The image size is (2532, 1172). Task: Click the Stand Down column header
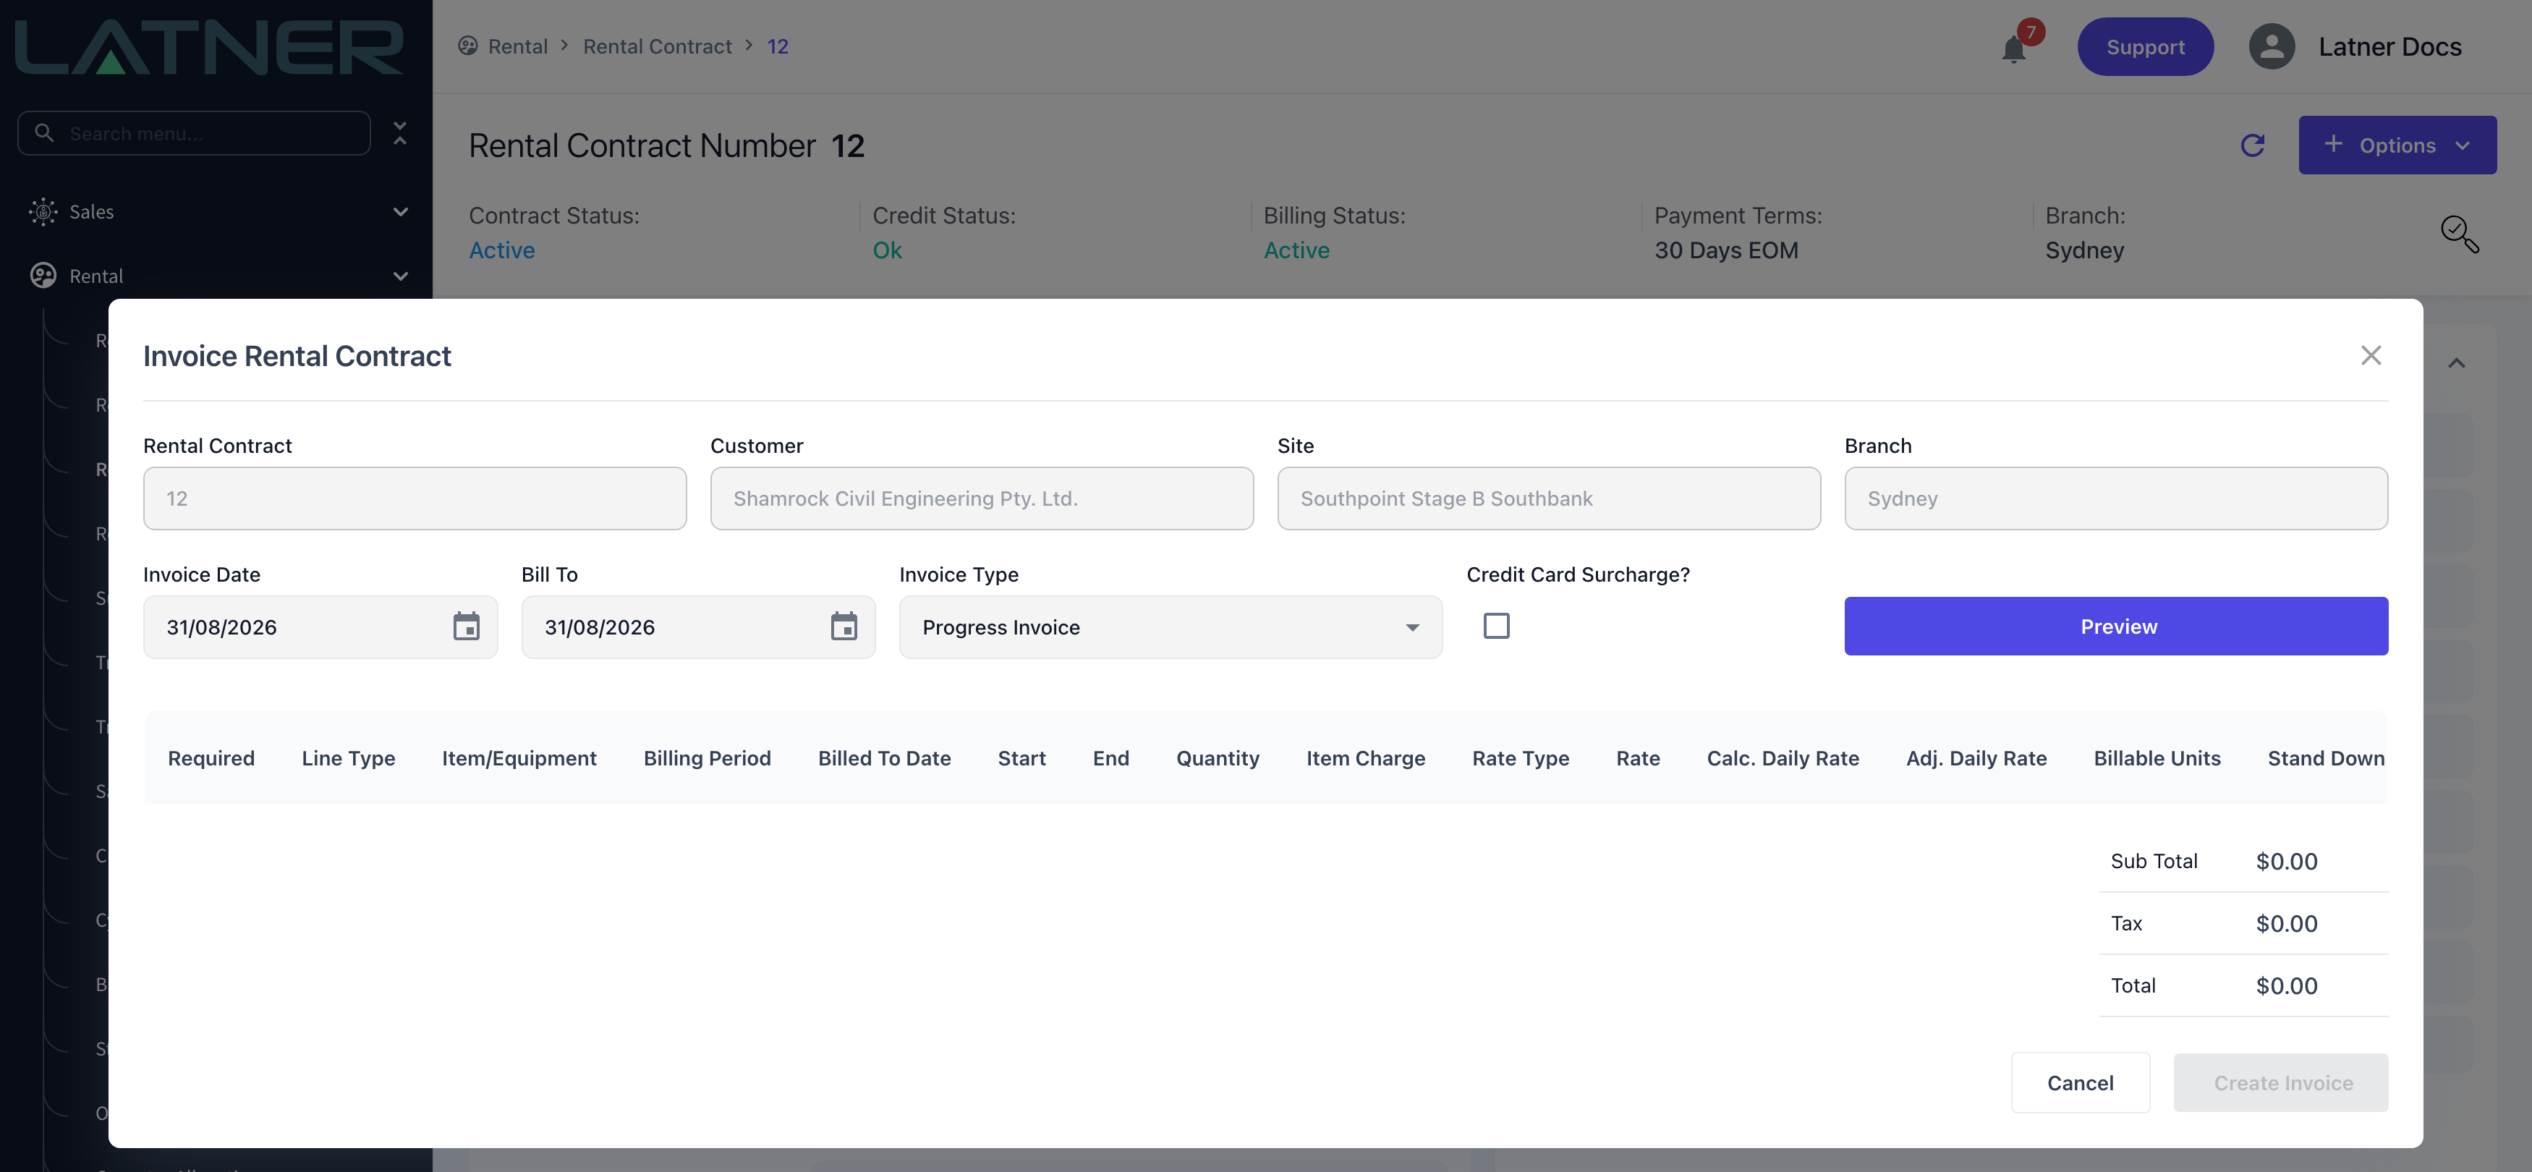click(2326, 758)
